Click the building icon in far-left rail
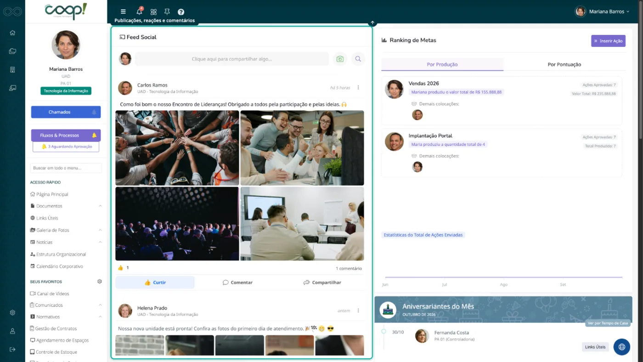This screenshot has height=362, width=643. [12, 69]
